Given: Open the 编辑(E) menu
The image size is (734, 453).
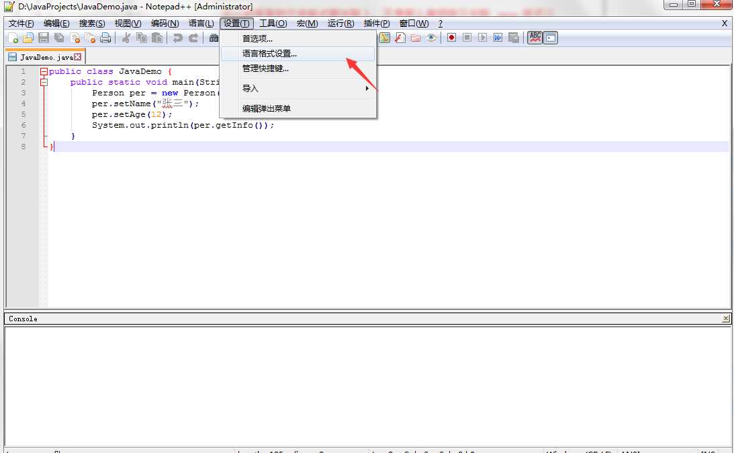Looking at the screenshot, I should pyautogui.click(x=56, y=24).
